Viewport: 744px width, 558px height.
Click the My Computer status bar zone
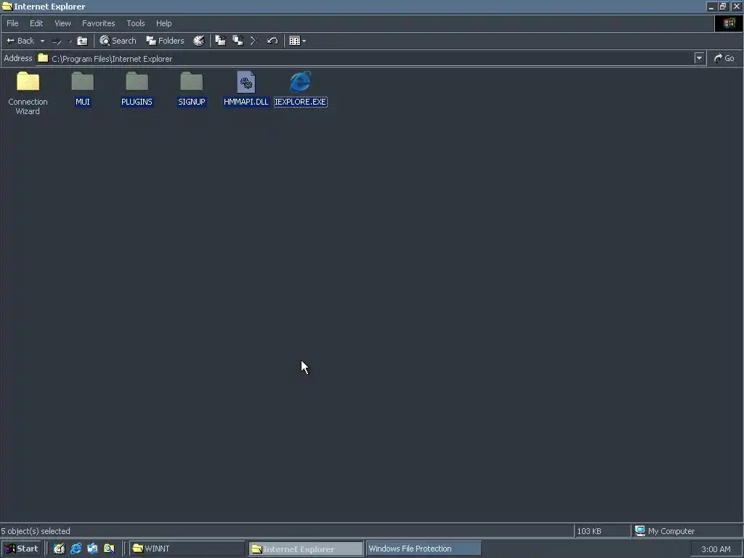click(x=687, y=531)
